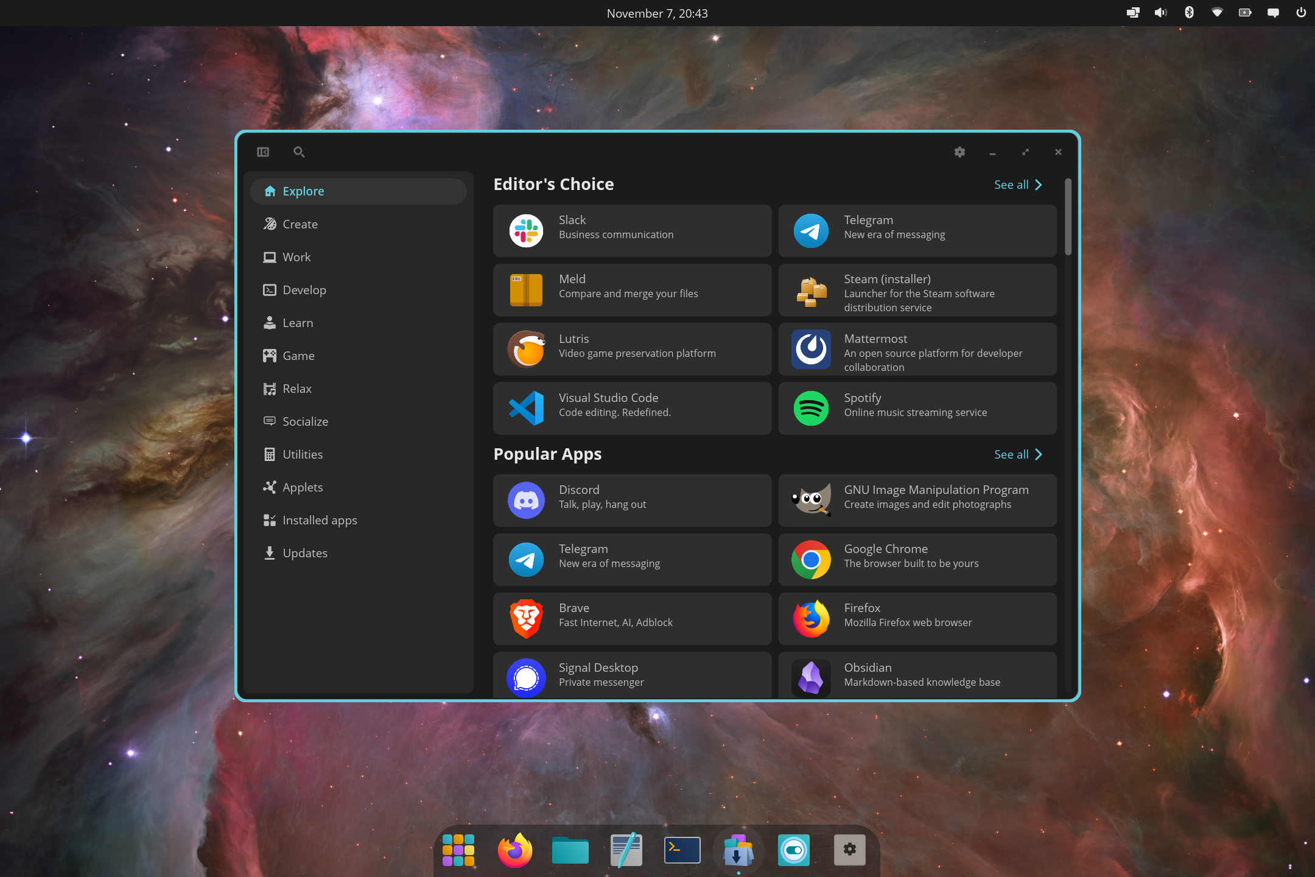Viewport: 1315px width, 877px height.
Task: Select the Brave browser icon
Action: (526, 619)
